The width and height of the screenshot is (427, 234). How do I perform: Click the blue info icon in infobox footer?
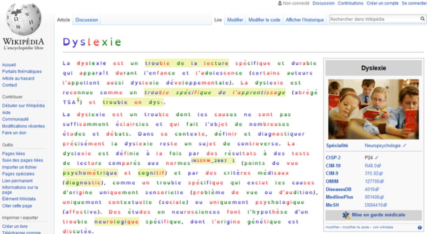tap(420, 227)
